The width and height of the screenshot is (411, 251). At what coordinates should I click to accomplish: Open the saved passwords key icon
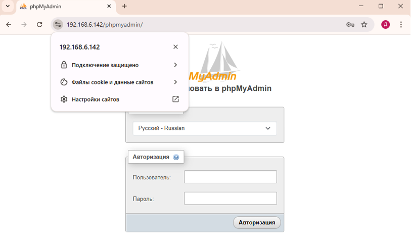click(x=350, y=25)
